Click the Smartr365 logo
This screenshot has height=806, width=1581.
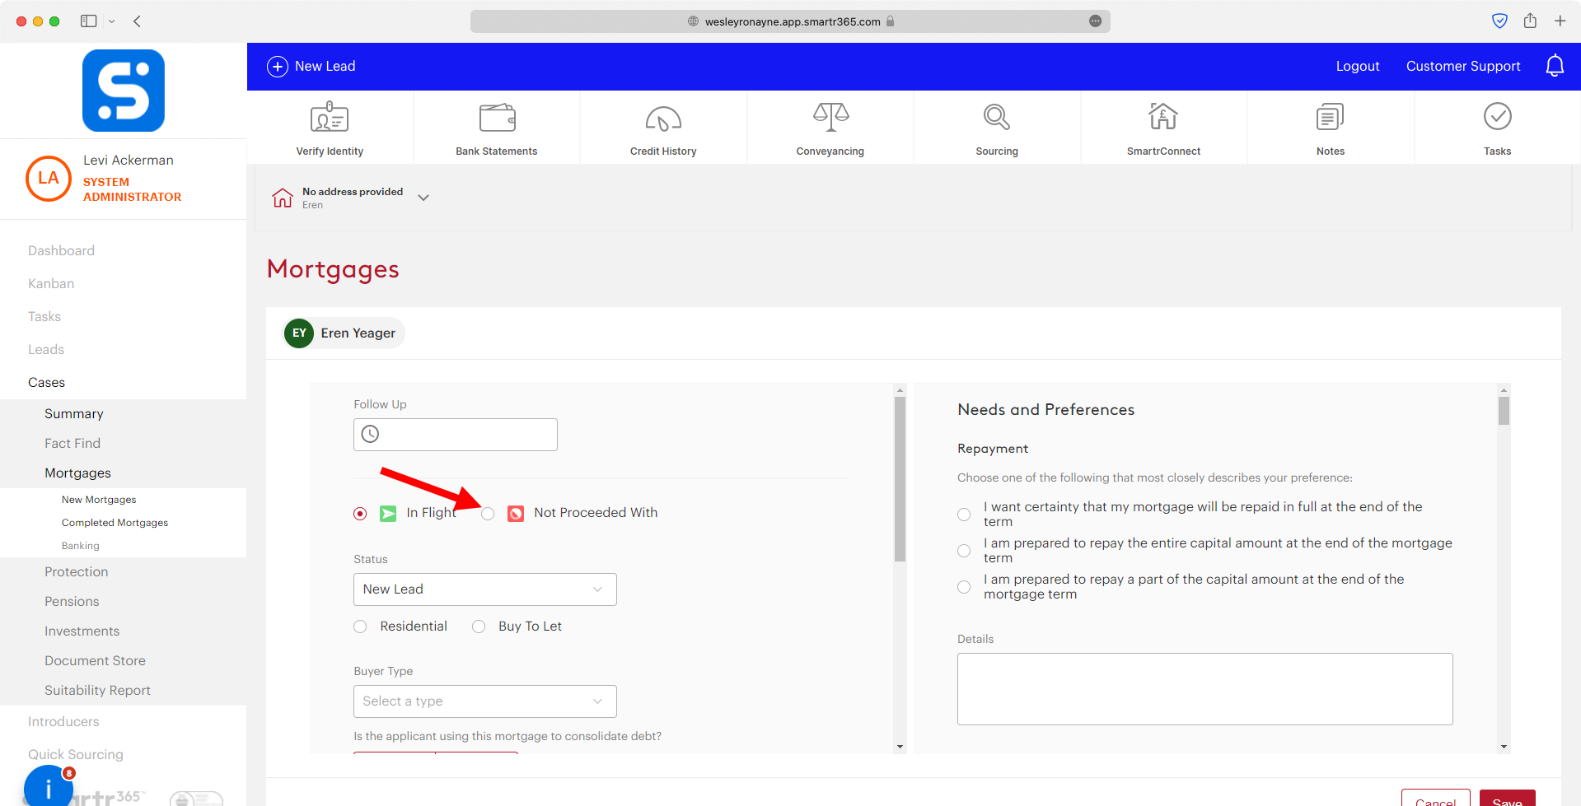[x=124, y=91]
